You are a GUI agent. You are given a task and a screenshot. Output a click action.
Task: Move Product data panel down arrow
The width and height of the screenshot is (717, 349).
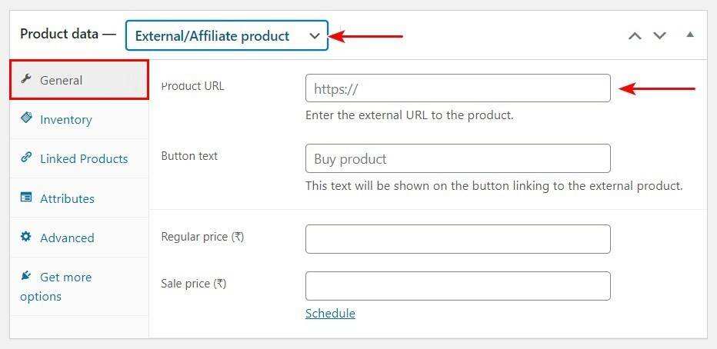pyautogui.click(x=659, y=35)
